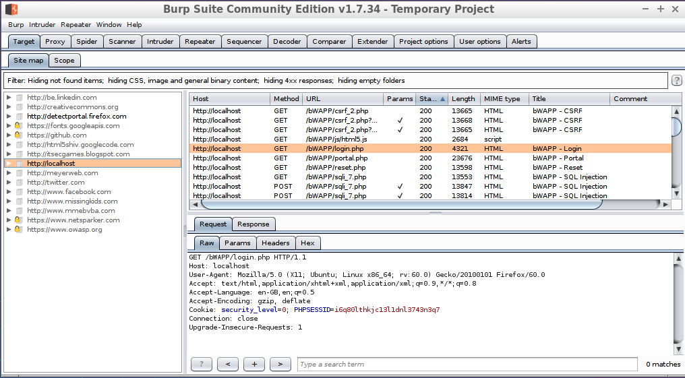Go to previous search match arrow
Viewport: 685px width, 378px height.
click(228, 365)
